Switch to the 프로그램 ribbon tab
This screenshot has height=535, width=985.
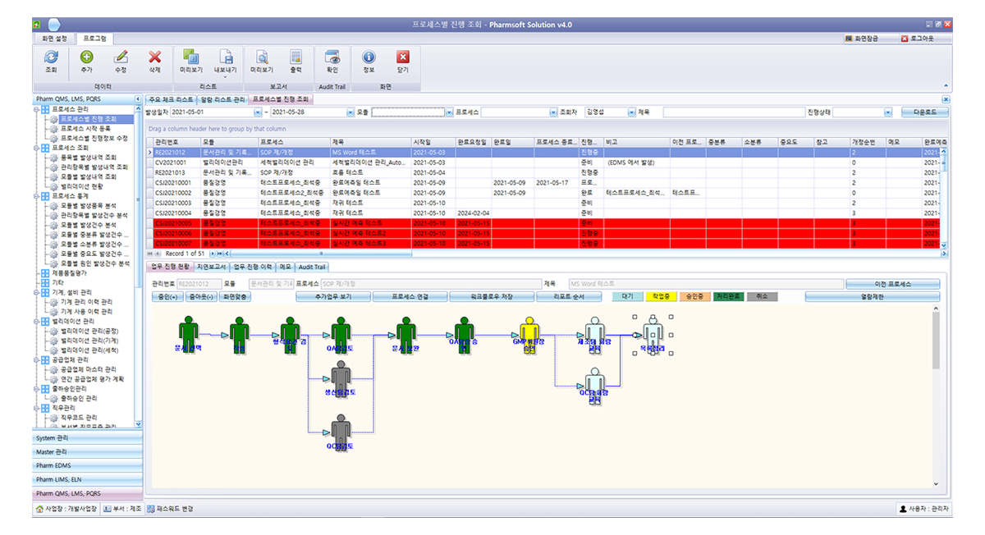pyautogui.click(x=94, y=38)
